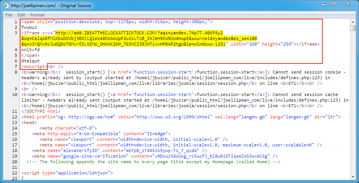The height and width of the screenshot is (183, 359).
Task: Minimize the Original Source window
Action: (x=323, y=4)
